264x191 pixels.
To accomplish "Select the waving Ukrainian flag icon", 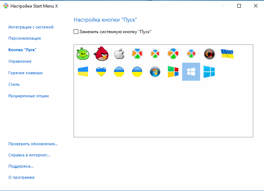I will pyautogui.click(x=227, y=54).
